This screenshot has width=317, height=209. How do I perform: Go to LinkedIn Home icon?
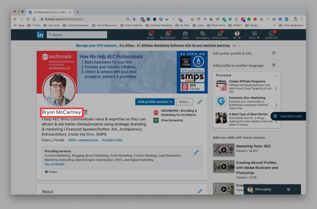tap(150, 33)
